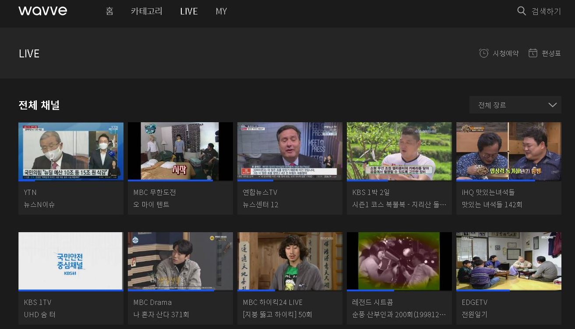Image resolution: width=575 pixels, height=329 pixels.
Task: Click the KBS 1TV channel name
Action: (38, 302)
